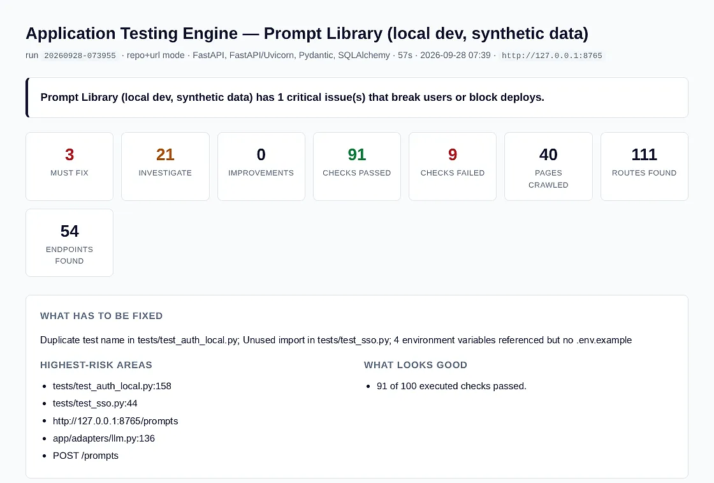Click '91 of 100 executed checks passed.'
This screenshot has width=714, height=483.
point(451,386)
